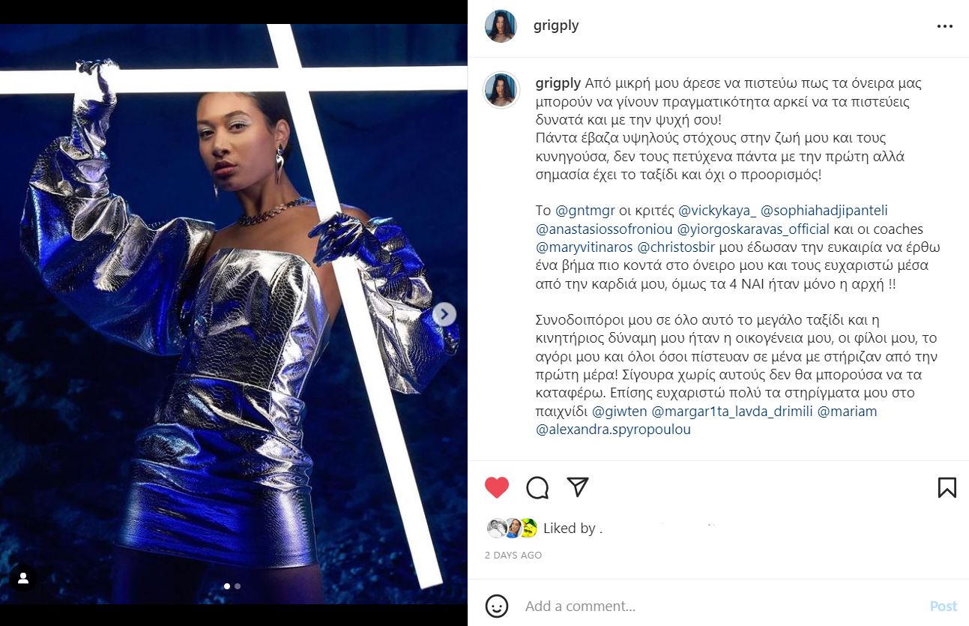This screenshot has width=969, height=626.
Task: Click the caption author avatar
Action: coord(501,90)
